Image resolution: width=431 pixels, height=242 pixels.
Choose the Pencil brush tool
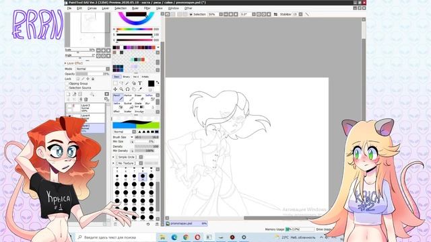tap(118, 97)
